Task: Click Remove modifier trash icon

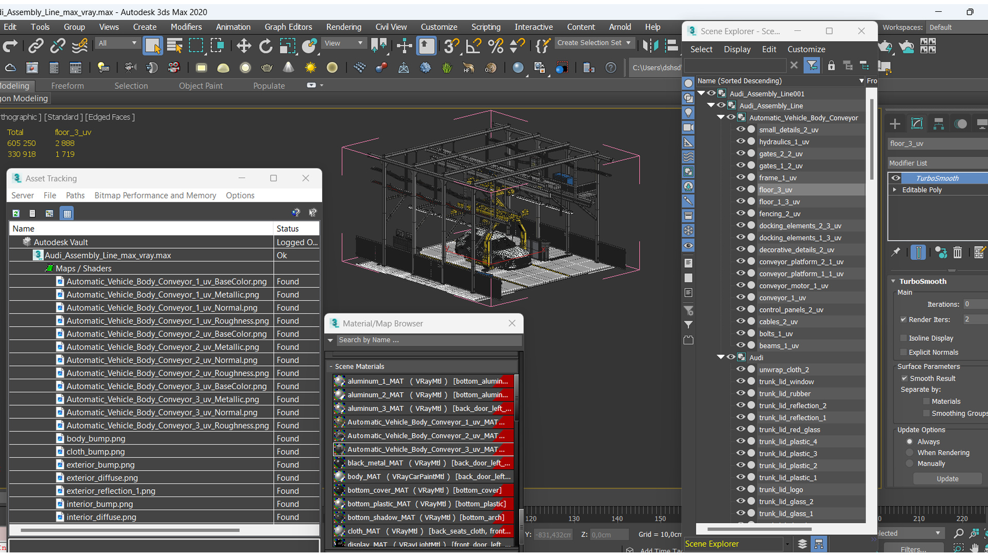Action: pyautogui.click(x=957, y=252)
